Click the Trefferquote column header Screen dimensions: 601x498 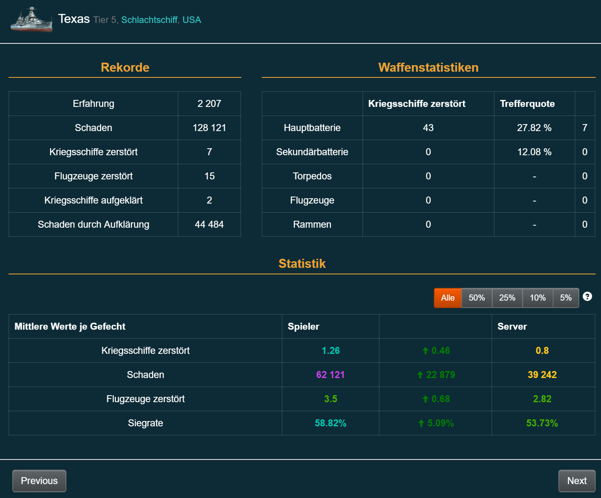[x=527, y=104]
